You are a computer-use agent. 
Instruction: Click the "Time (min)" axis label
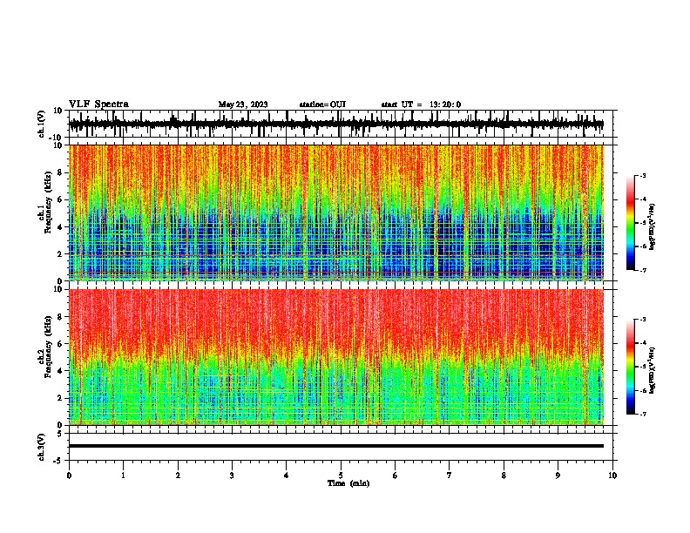[x=348, y=483]
